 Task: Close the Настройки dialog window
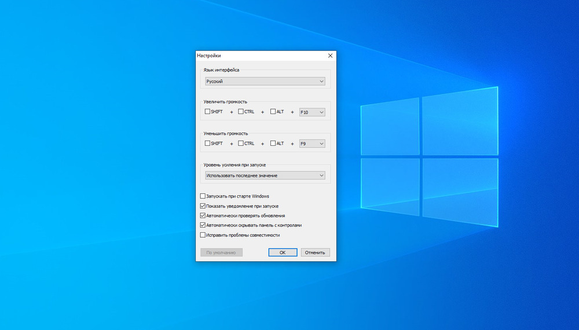330,56
